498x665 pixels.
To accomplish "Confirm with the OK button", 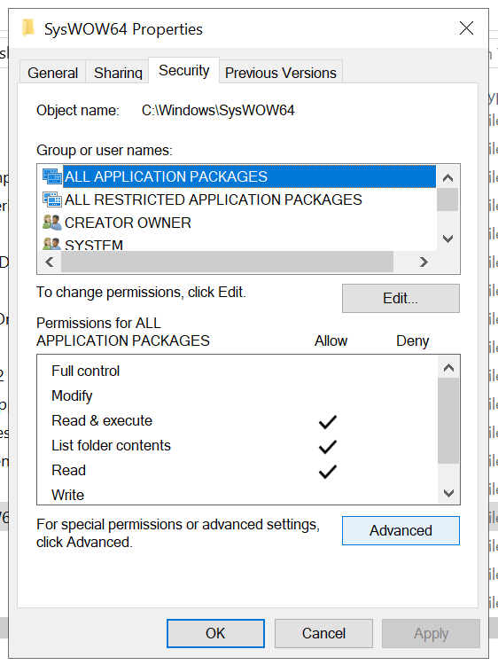I will (215, 633).
